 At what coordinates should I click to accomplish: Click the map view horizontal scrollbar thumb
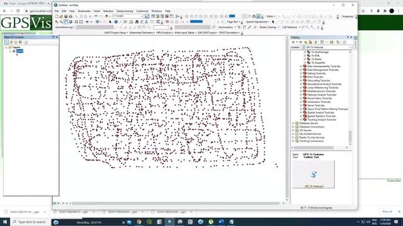[176, 203]
